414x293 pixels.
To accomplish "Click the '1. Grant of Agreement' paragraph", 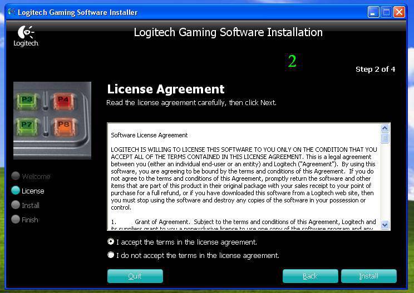I will (x=243, y=225).
